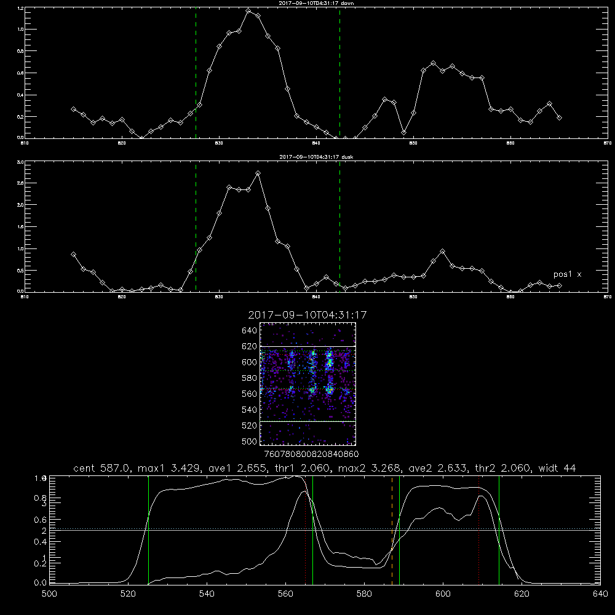Select the '500' y-axis label beside the heatmap
This screenshot has height=615, width=615.
click(250, 442)
